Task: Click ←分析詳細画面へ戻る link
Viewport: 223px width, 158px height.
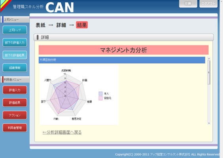Action: (62, 132)
